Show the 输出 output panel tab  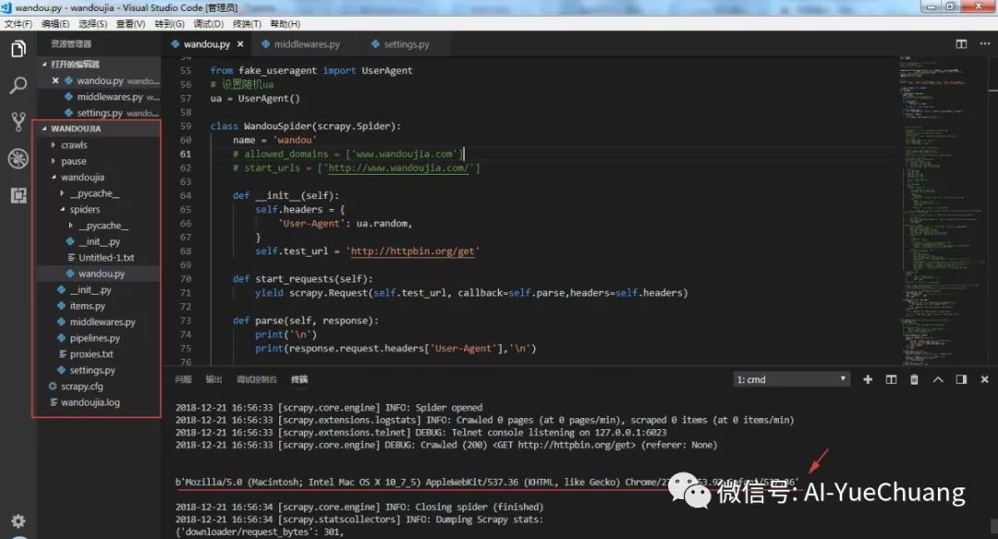(x=213, y=379)
